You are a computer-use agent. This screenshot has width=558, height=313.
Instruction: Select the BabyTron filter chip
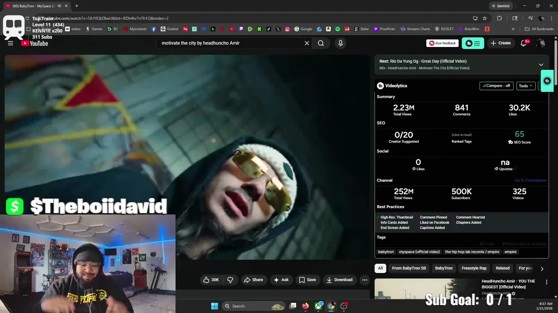click(444, 268)
